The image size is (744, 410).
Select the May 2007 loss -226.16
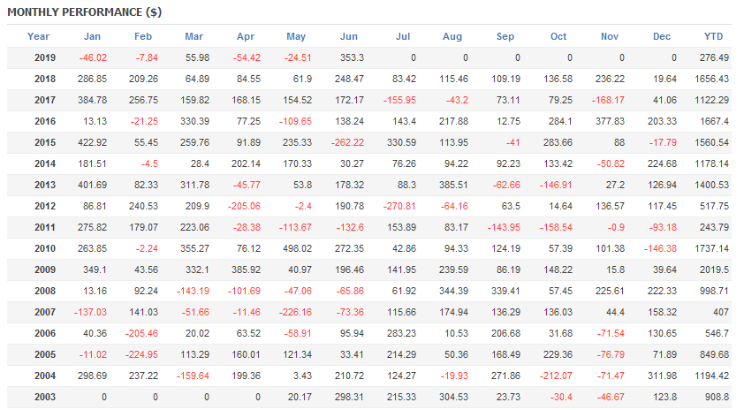296,312
